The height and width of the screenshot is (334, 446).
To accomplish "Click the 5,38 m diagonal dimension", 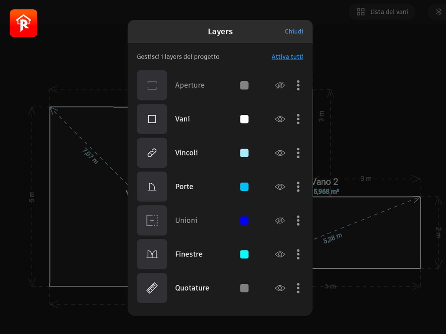I will click(333, 238).
